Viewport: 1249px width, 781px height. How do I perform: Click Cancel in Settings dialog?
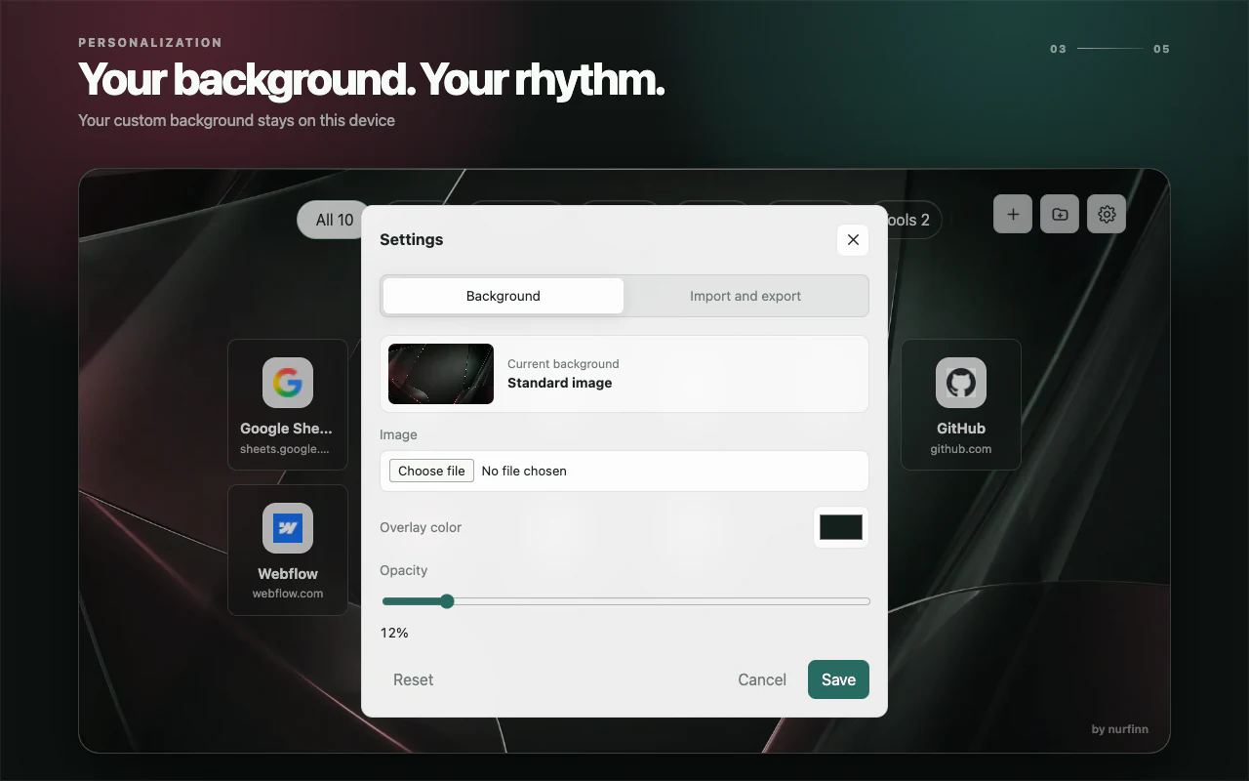(x=762, y=679)
